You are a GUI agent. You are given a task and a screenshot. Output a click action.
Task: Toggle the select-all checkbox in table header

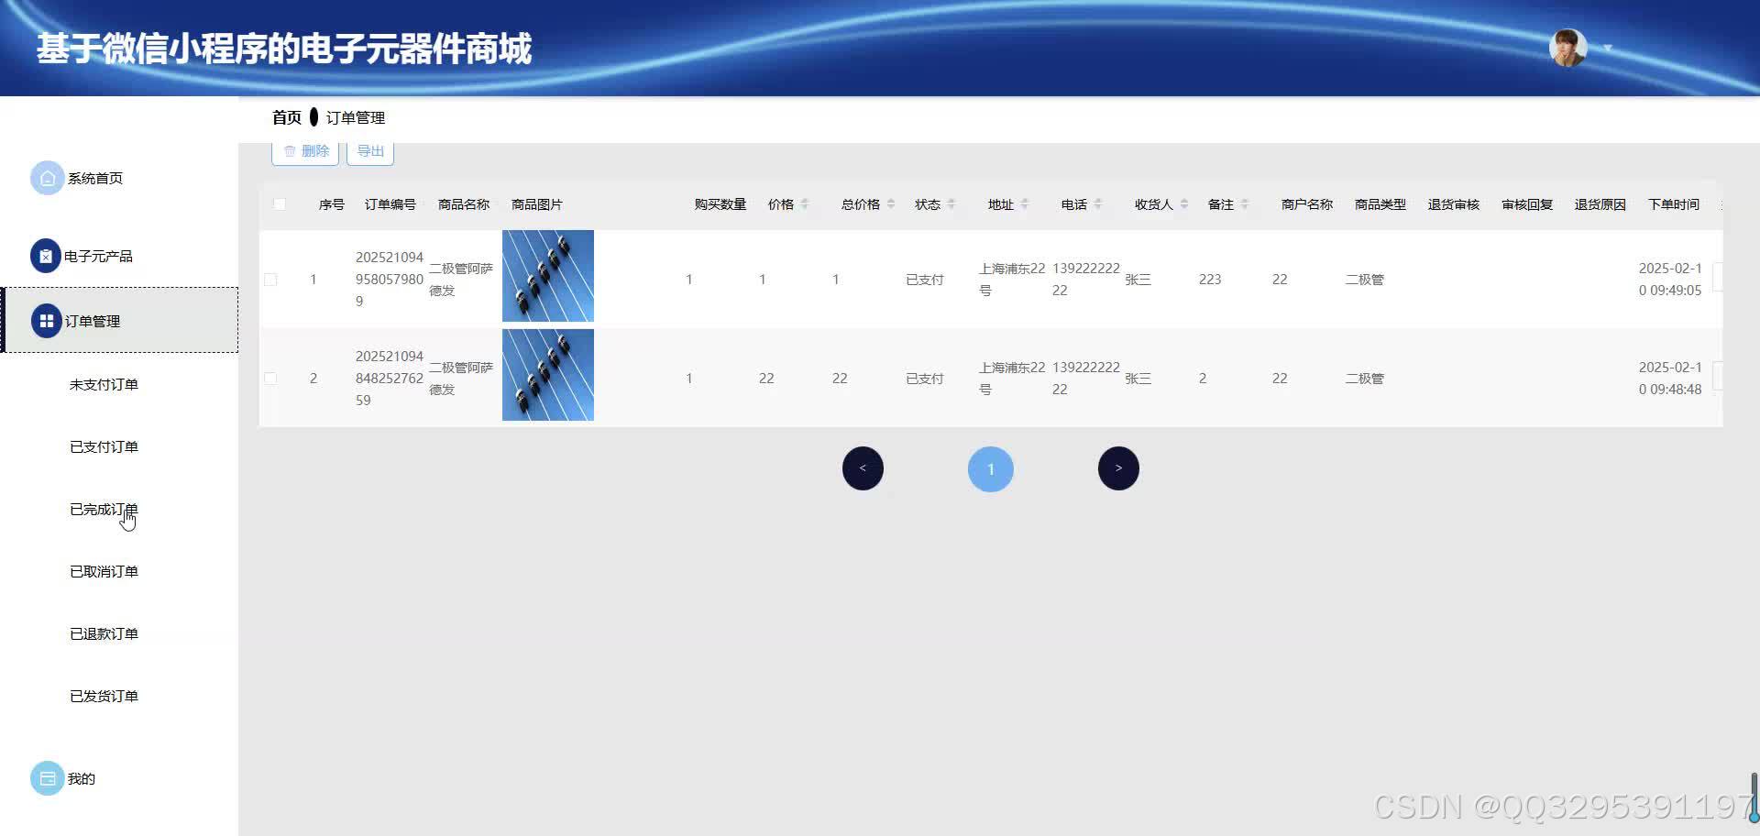(280, 204)
